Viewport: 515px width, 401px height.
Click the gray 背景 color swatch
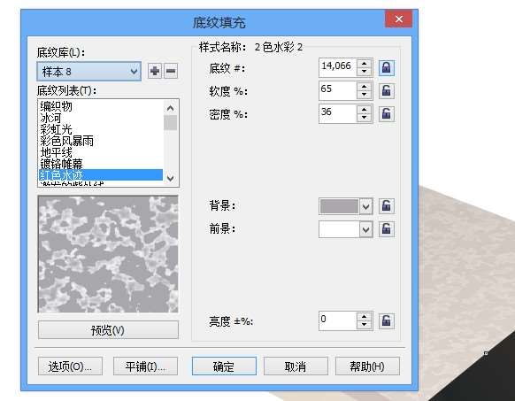(339, 207)
